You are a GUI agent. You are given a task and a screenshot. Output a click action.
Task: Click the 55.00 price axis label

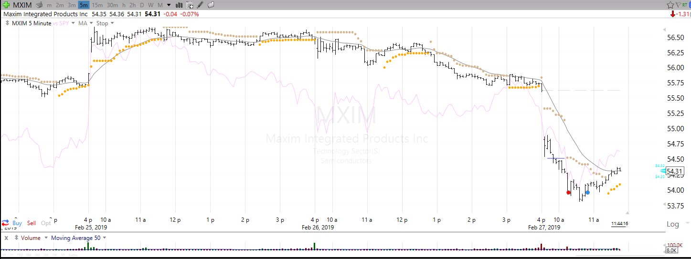(x=675, y=129)
